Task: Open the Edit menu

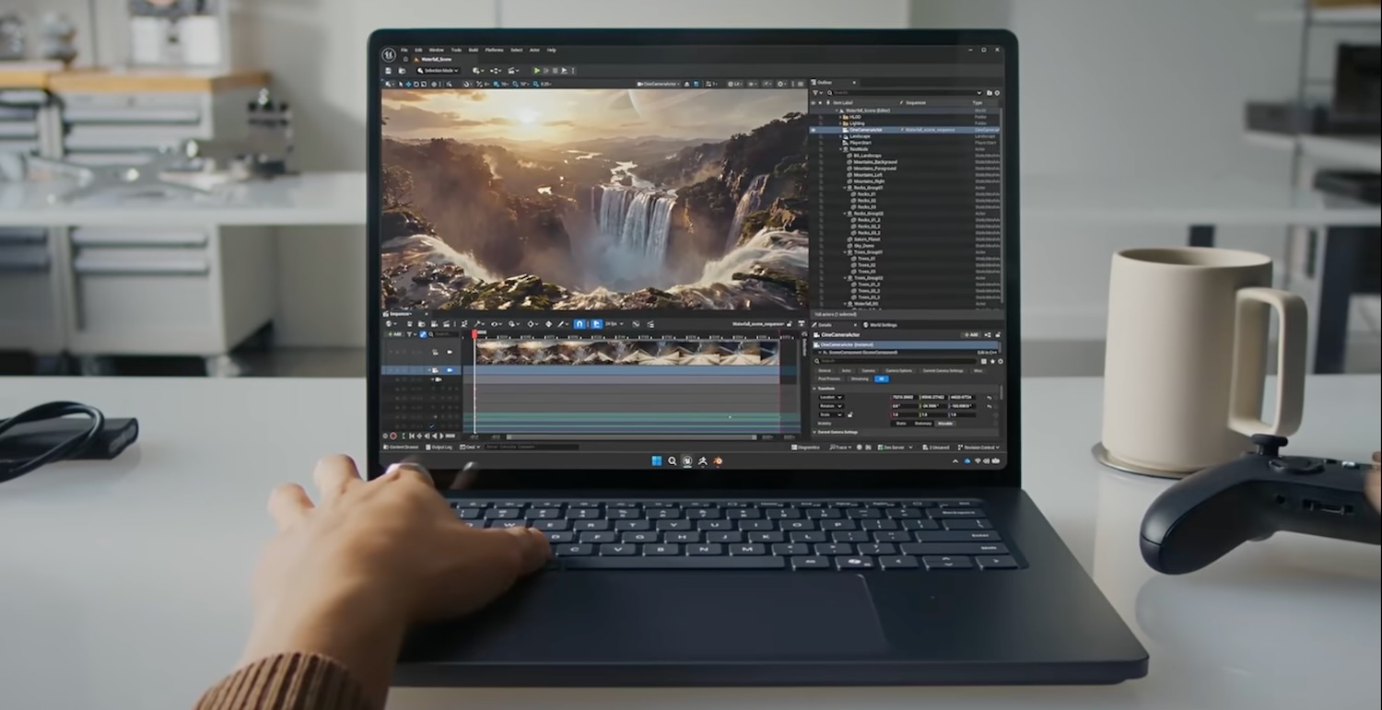Action: [418, 50]
